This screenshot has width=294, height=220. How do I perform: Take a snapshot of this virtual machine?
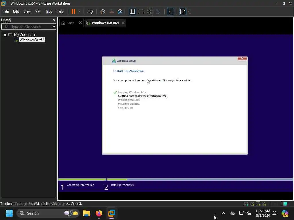(102, 11)
